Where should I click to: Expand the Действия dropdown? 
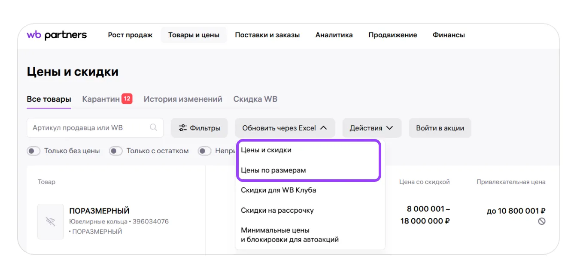(371, 128)
